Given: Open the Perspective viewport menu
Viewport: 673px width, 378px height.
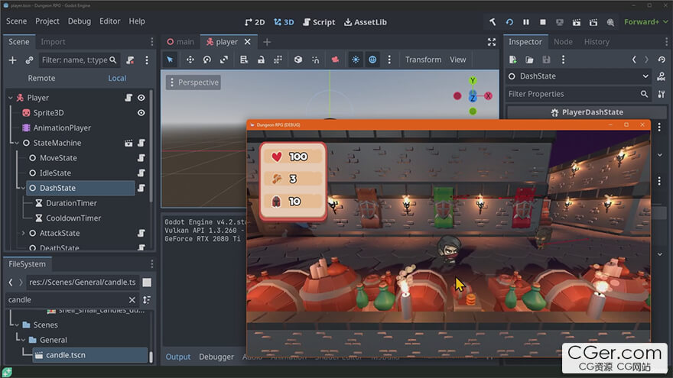Looking at the screenshot, I should [x=193, y=82].
